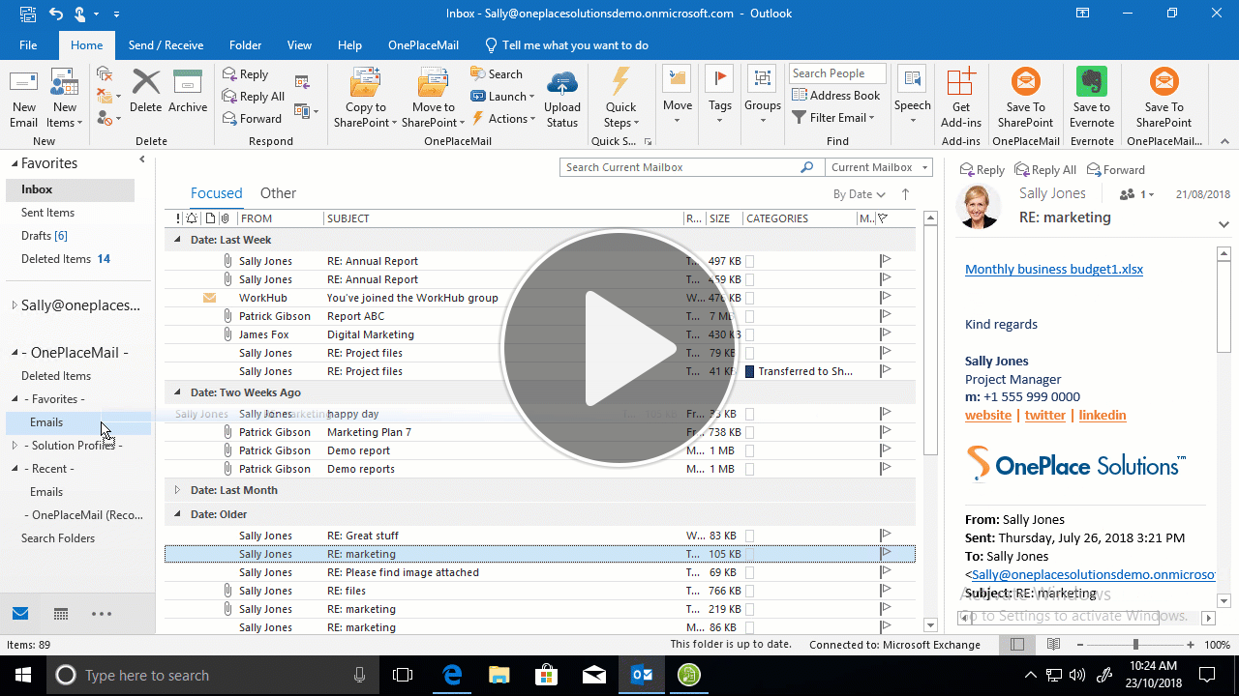The image size is (1239, 696).
Task: Select the Other inbox tab
Action: tap(278, 192)
